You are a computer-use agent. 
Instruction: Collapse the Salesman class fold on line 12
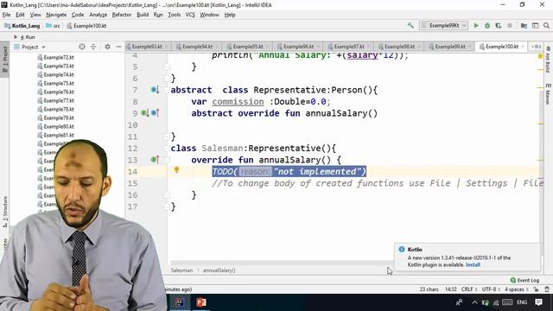(x=167, y=148)
